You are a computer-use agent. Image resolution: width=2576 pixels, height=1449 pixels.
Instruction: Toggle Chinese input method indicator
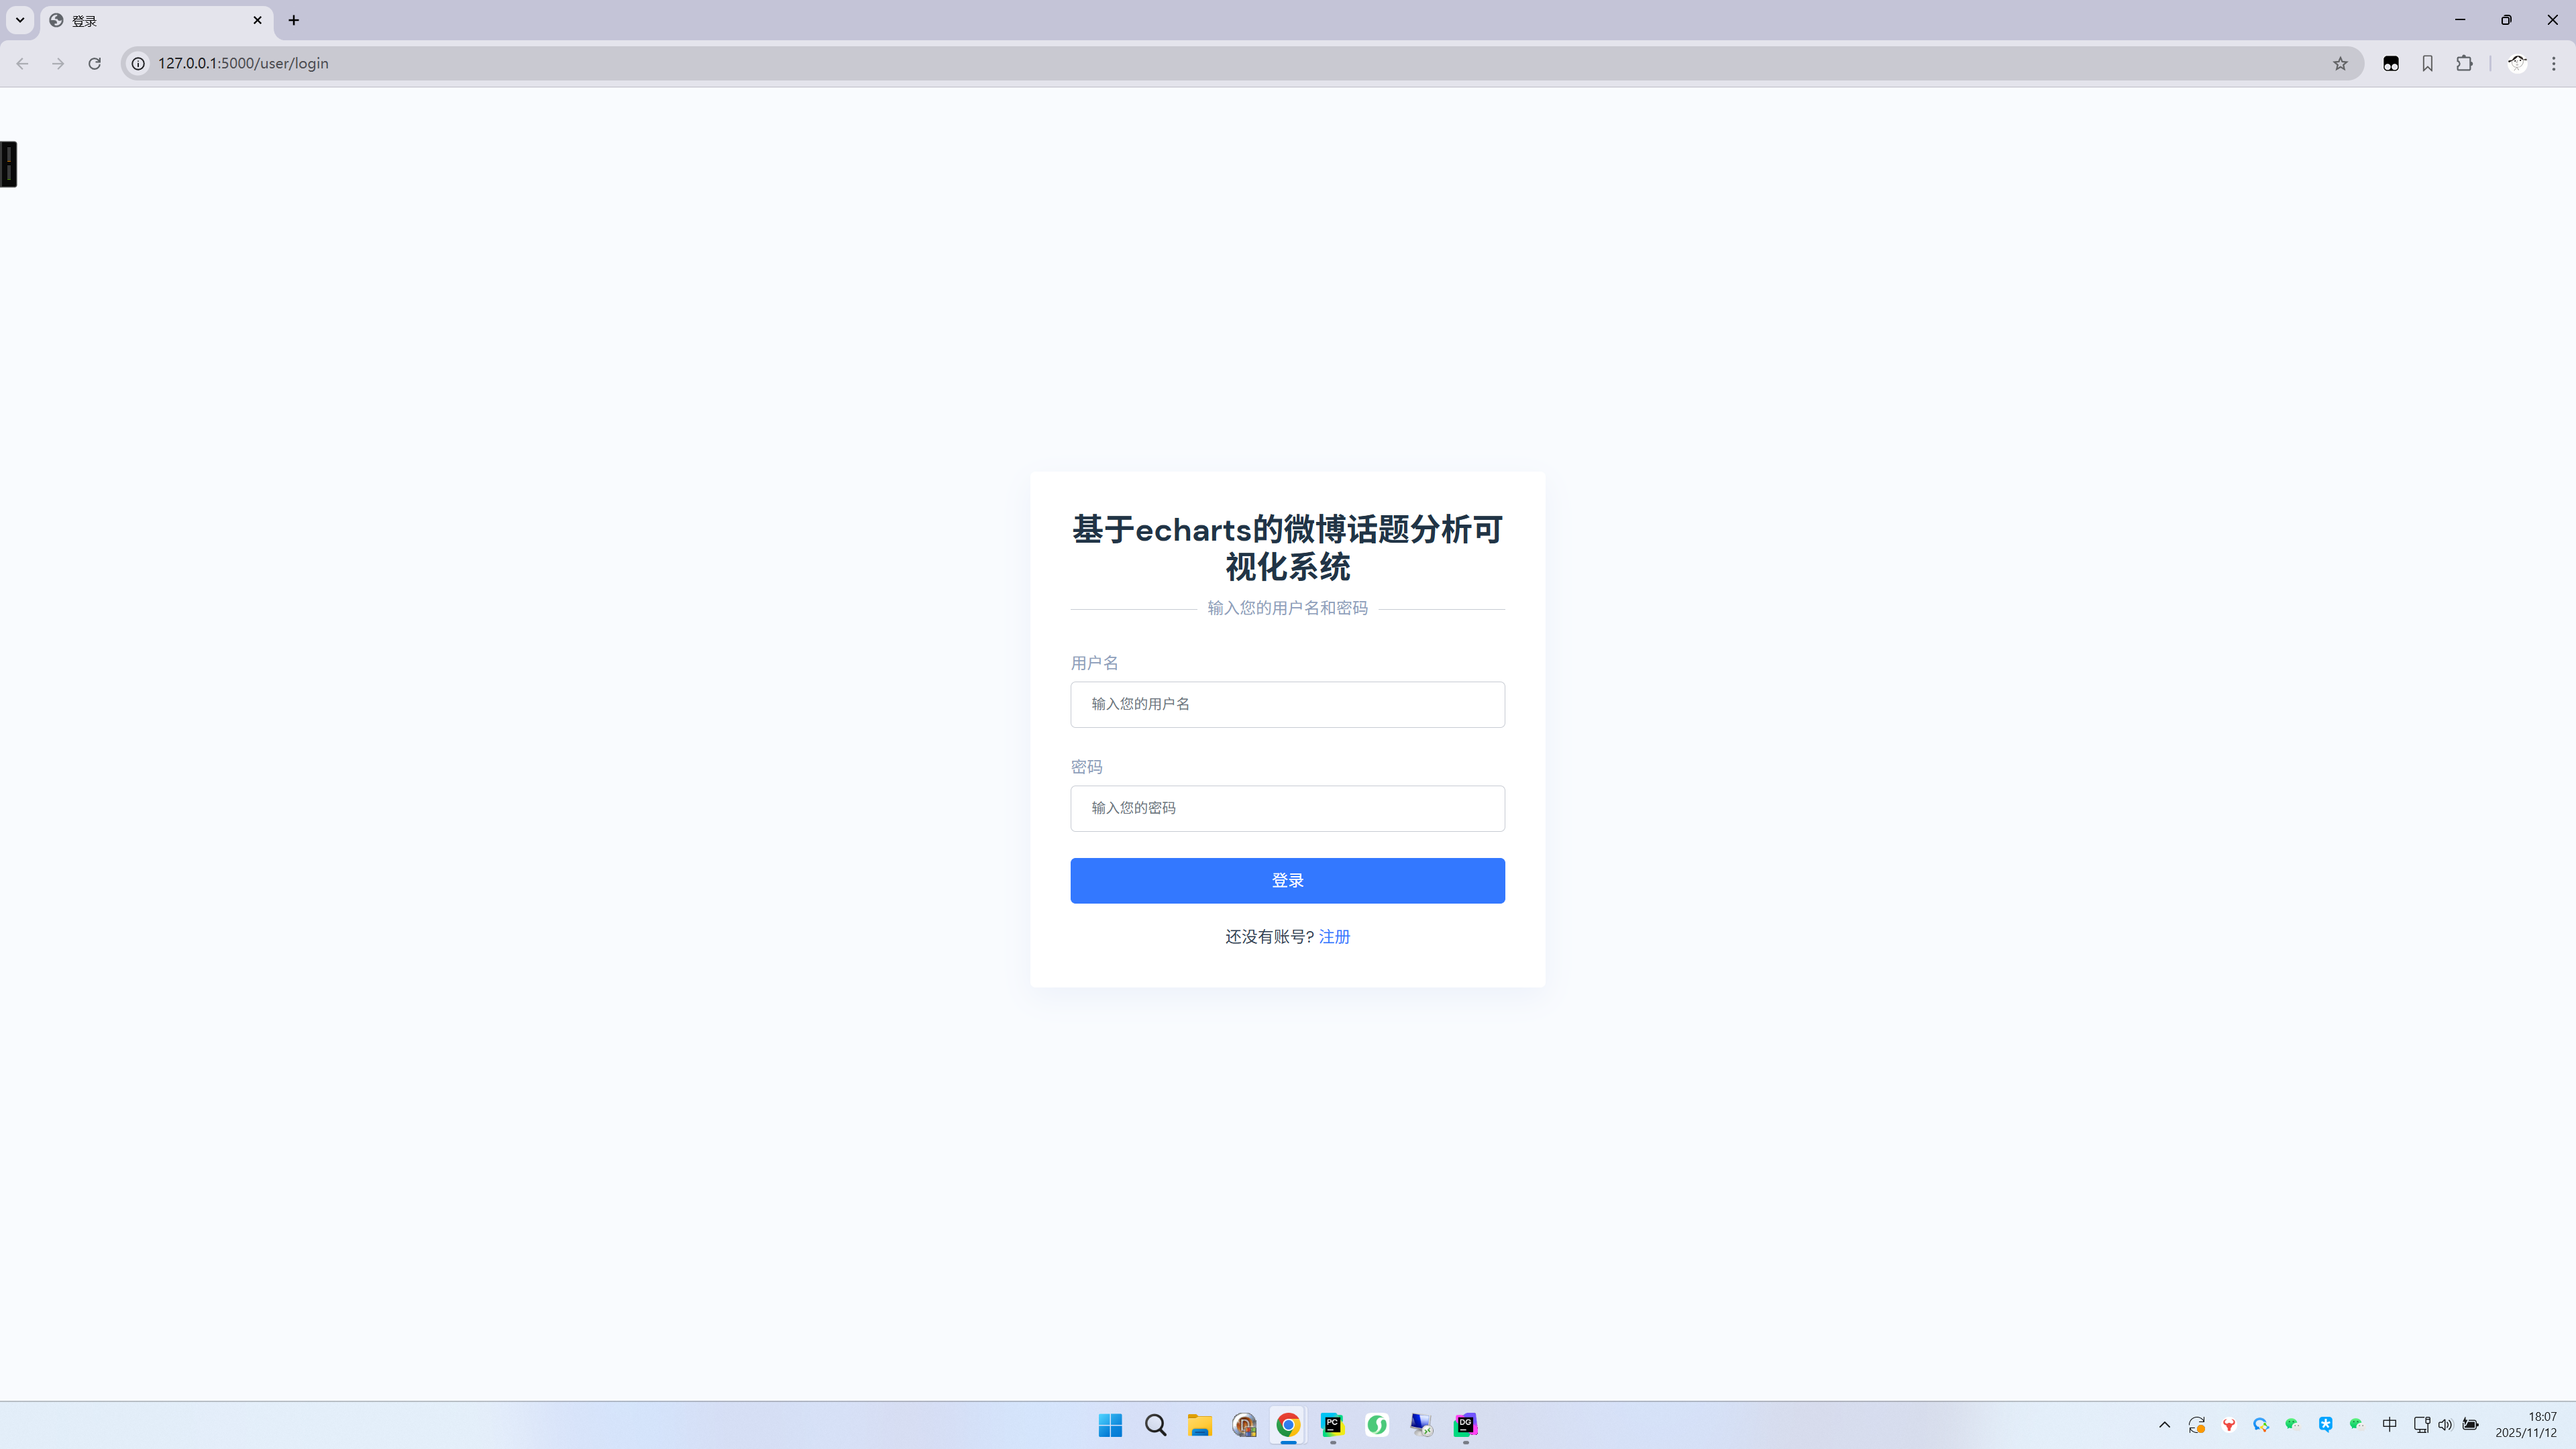point(2389,1424)
